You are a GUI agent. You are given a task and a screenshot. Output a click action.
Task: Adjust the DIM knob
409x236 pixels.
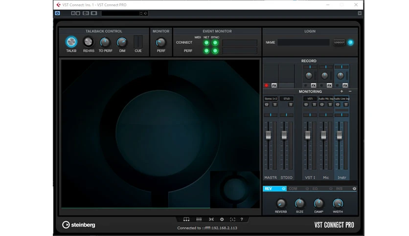point(122,42)
